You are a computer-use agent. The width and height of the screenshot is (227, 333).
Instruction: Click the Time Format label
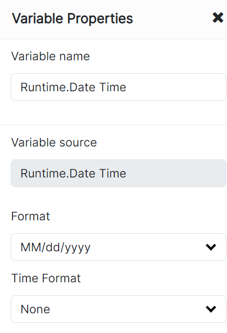pyautogui.click(x=46, y=278)
